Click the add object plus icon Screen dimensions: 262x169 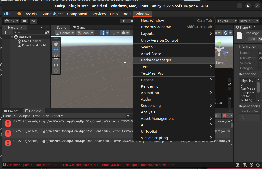point(5,32)
